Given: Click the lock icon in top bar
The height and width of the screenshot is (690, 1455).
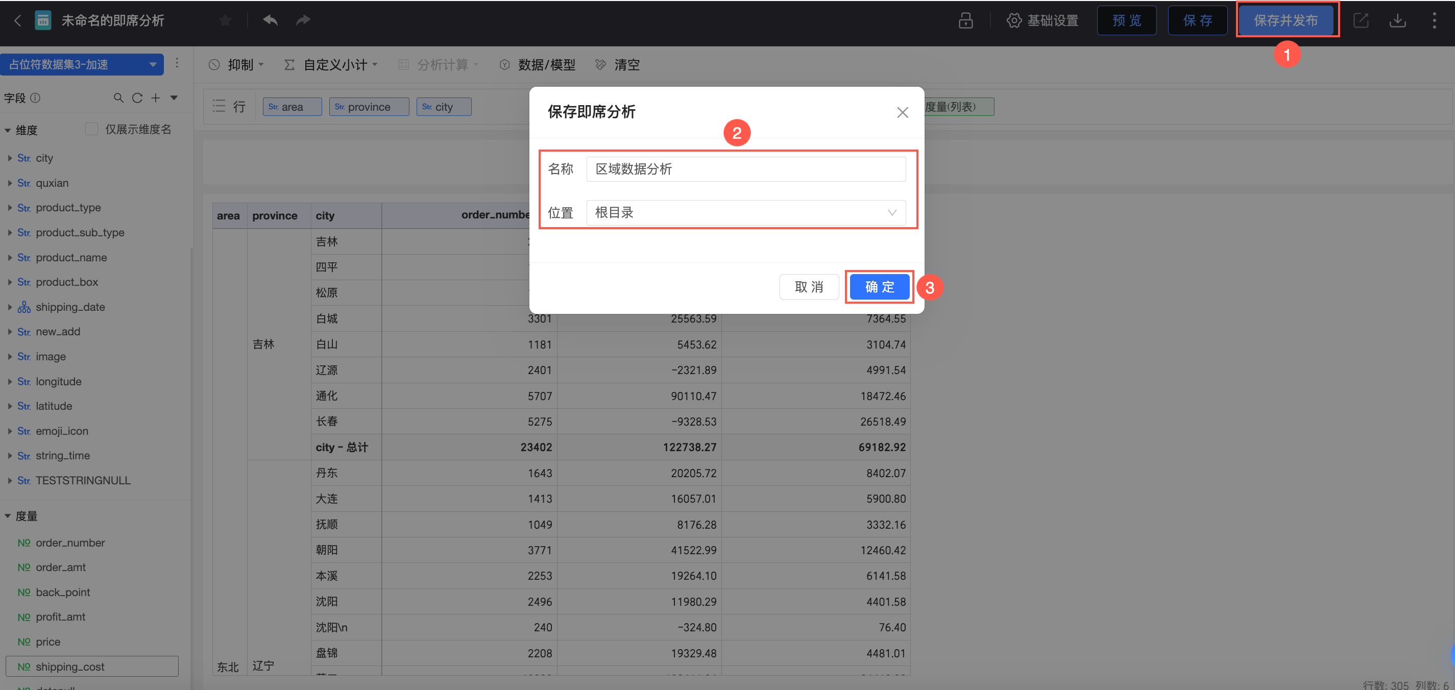Looking at the screenshot, I should (965, 21).
